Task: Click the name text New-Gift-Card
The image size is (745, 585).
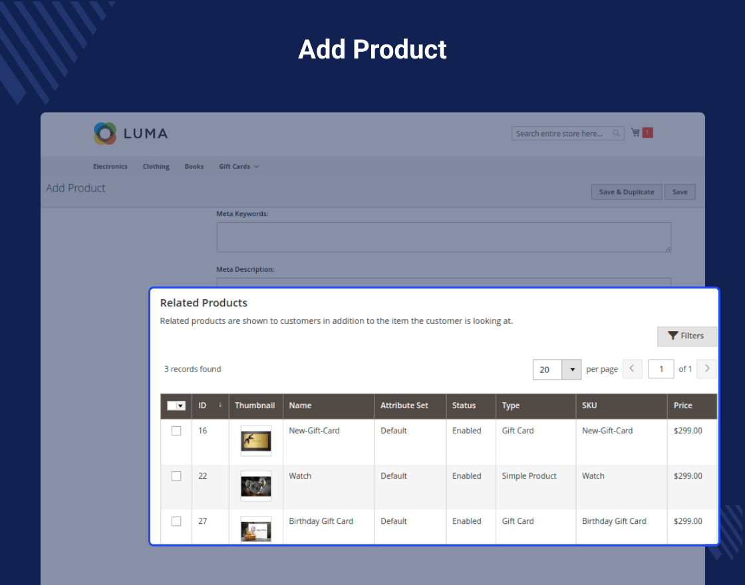Action: pyautogui.click(x=314, y=431)
